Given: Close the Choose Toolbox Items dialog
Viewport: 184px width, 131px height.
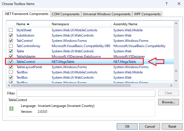Looking at the screenshot, I should click(178, 4).
